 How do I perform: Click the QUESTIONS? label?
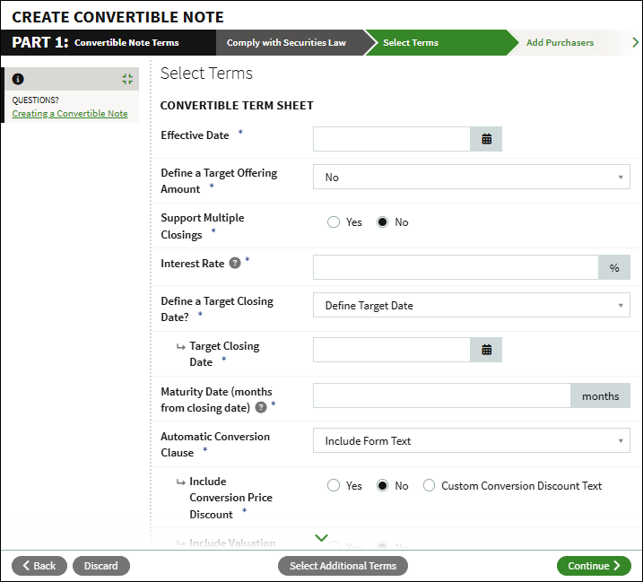point(35,100)
